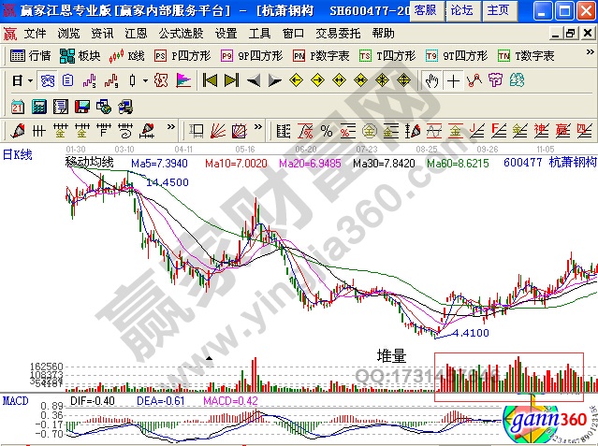Toggle the crosshair cursor tool
Screen dimensions: 598x446
click(x=454, y=80)
